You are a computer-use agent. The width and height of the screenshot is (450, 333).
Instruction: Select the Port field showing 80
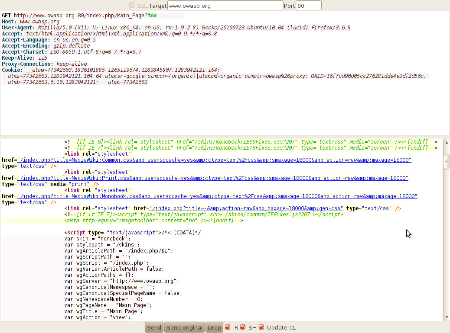click(x=309, y=5)
